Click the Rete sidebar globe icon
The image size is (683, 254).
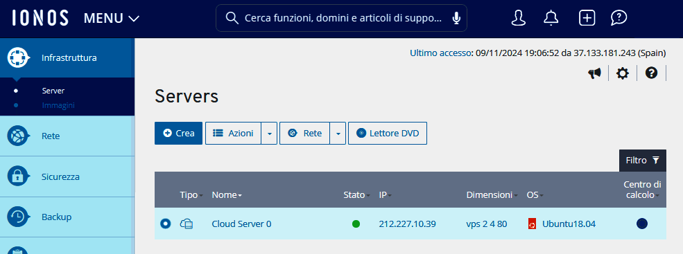(x=18, y=136)
